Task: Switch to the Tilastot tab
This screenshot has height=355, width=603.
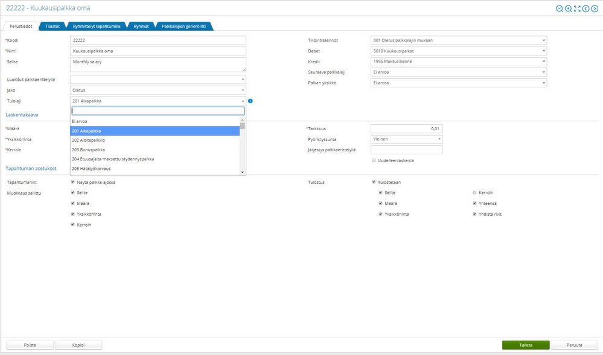Action: click(53, 26)
